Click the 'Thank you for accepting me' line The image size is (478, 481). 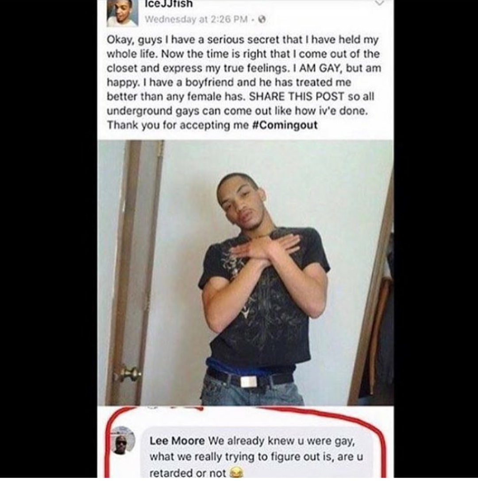pyautogui.click(x=177, y=125)
